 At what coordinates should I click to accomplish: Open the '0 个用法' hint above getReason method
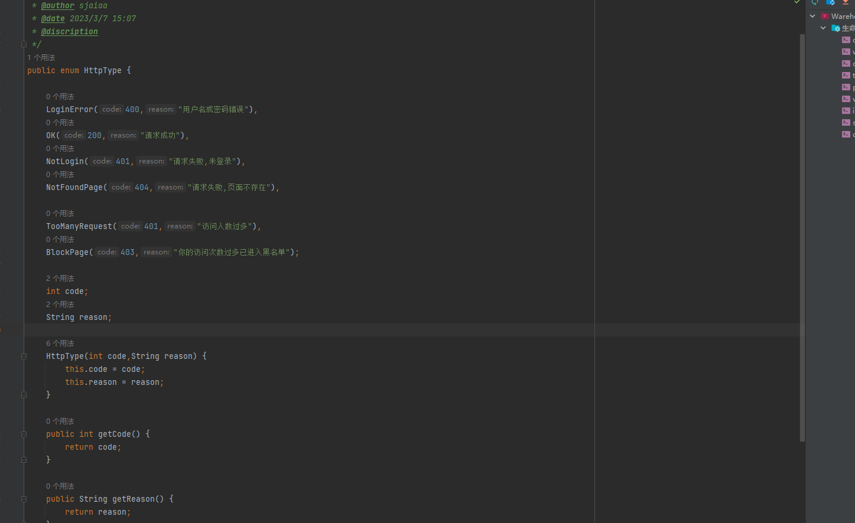coord(60,486)
